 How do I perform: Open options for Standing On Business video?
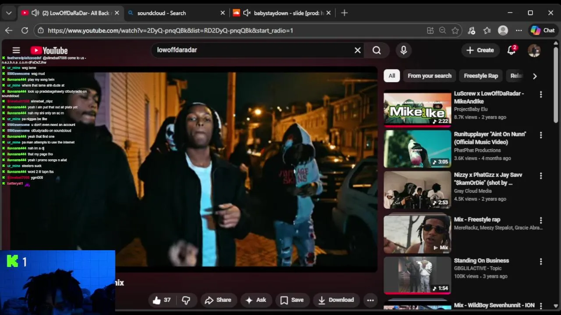click(541, 262)
